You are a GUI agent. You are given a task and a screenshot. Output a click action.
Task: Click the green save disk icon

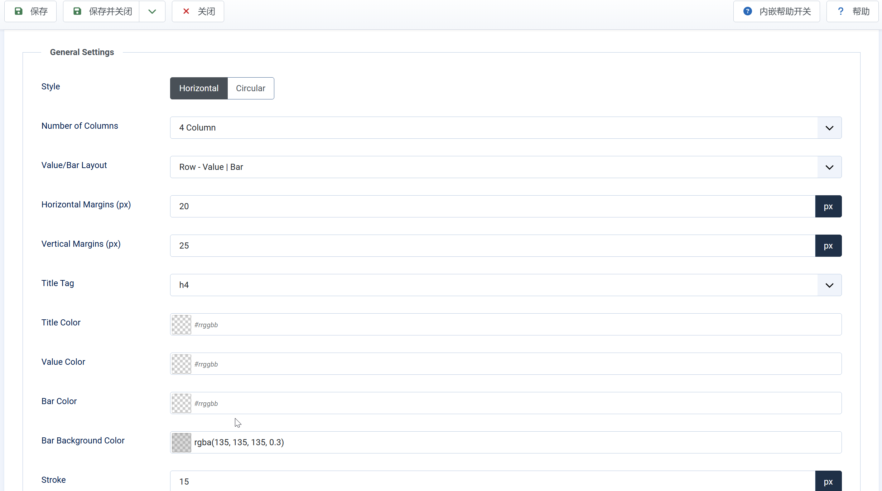pos(19,11)
